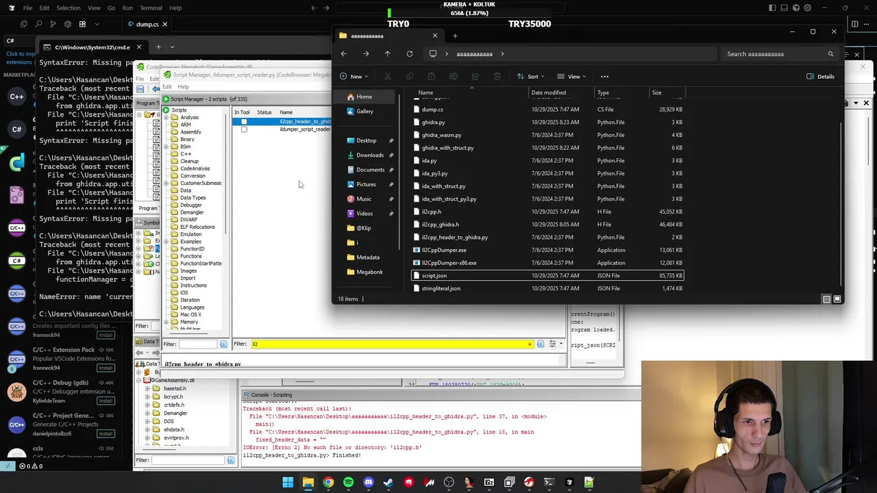The image size is (877, 493).
Task: Open VS Code Selection menu
Action: [x=68, y=8]
